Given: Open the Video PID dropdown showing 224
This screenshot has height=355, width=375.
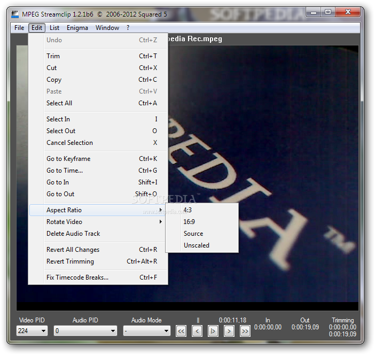Looking at the screenshot, I should point(32,331).
